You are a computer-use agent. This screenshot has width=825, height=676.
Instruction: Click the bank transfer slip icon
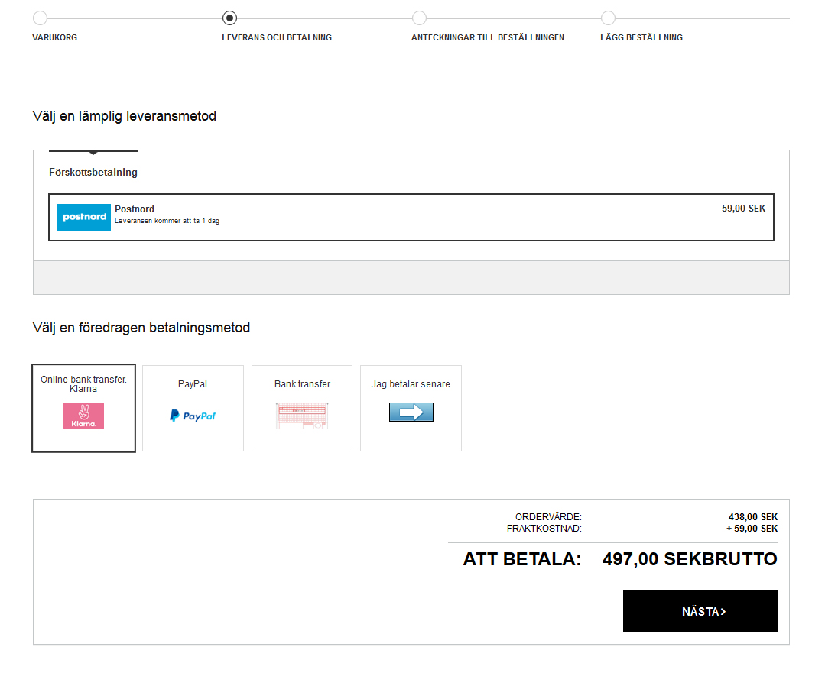point(301,416)
